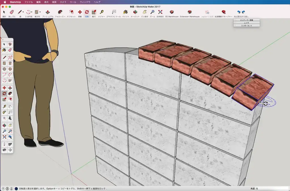Click the geo-location icon in the status bar
This screenshot has height=191, width=290.
3,189
